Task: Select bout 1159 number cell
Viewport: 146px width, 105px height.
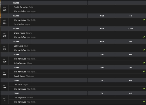Action: 5,61
